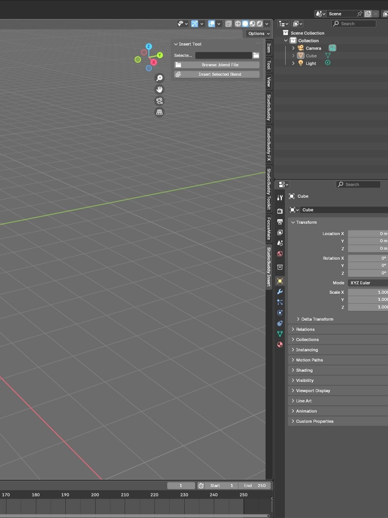Toggle the camera view icon
Screen dimensions: 388x518
coord(159,101)
